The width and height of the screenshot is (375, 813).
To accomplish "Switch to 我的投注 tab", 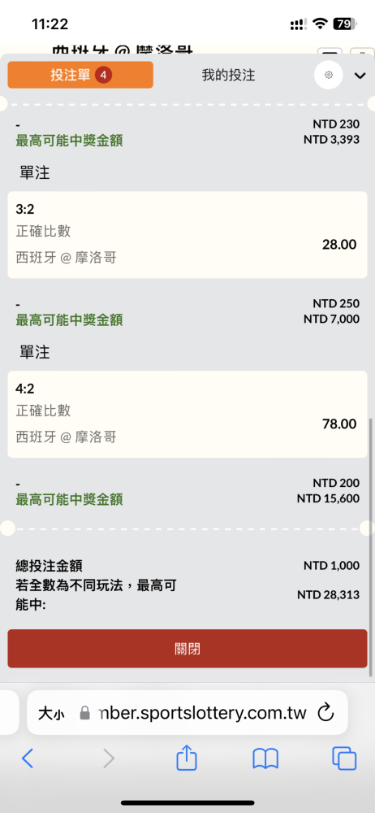I will (228, 75).
